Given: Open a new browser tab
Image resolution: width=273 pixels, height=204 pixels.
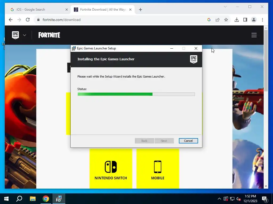Looking at the screenshot, I should 140,10.
